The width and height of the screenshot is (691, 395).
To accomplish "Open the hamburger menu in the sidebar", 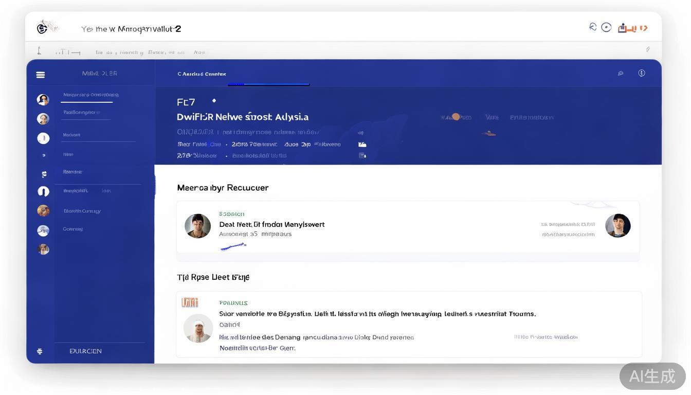I will click(x=41, y=75).
